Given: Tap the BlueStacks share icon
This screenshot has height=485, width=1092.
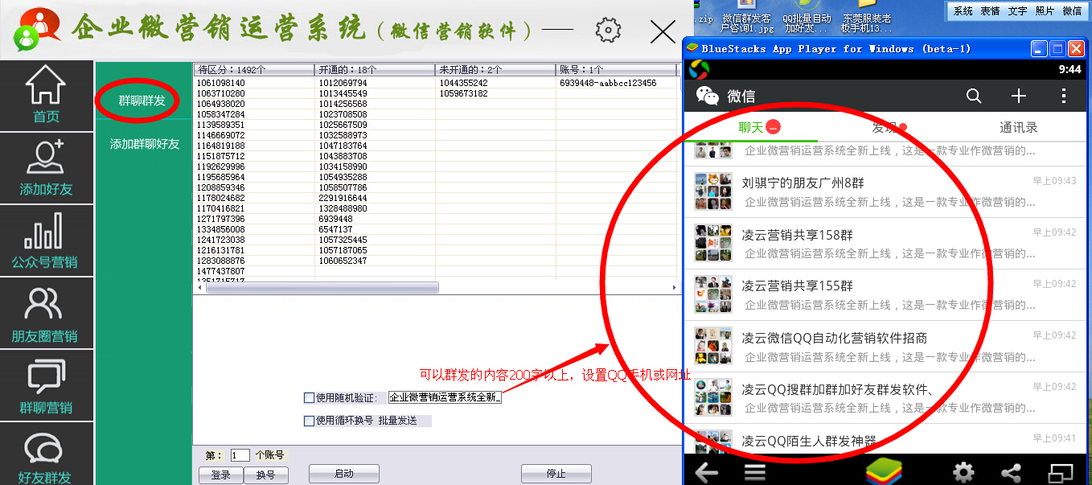Looking at the screenshot, I should coord(1011,472).
